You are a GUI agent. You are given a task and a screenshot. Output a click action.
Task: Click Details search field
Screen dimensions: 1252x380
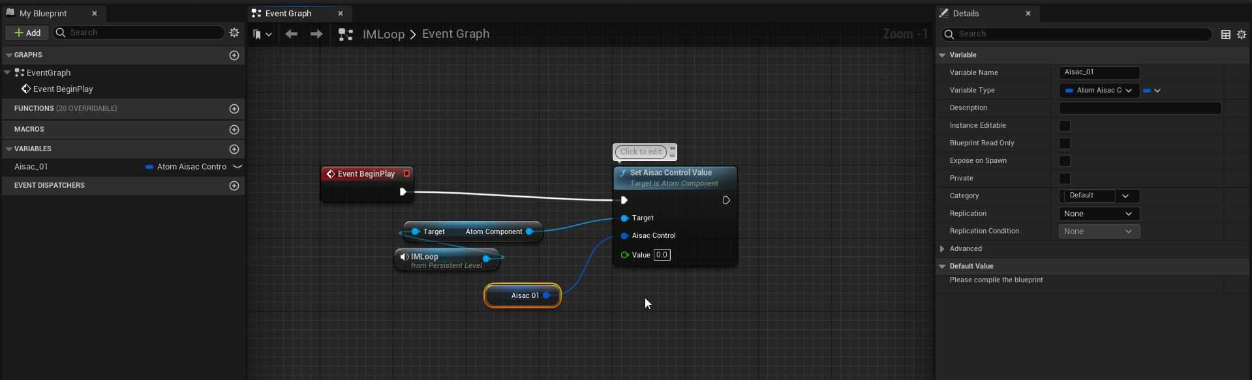pos(1076,35)
